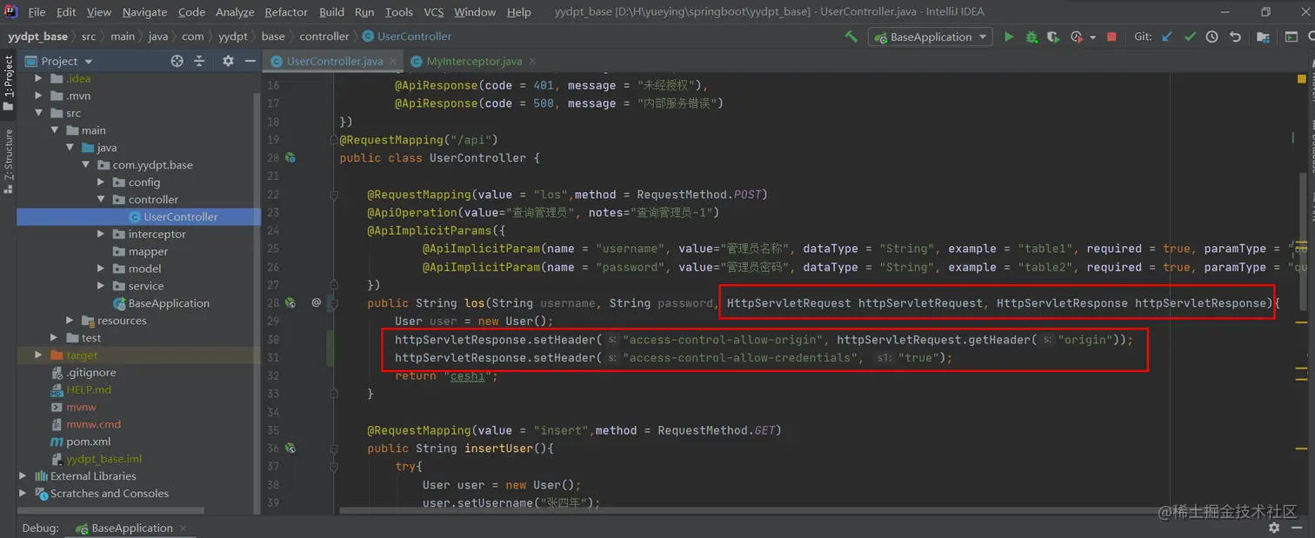Run with coverage shield icon

point(1053,37)
